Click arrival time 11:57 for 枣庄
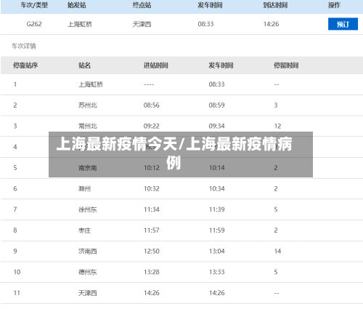Image resolution: width=363 pixels, height=309 pixels. tap(152, 230)
